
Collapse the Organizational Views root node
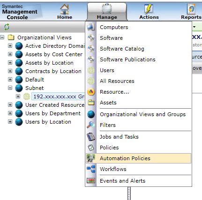[x=2, y=37]
